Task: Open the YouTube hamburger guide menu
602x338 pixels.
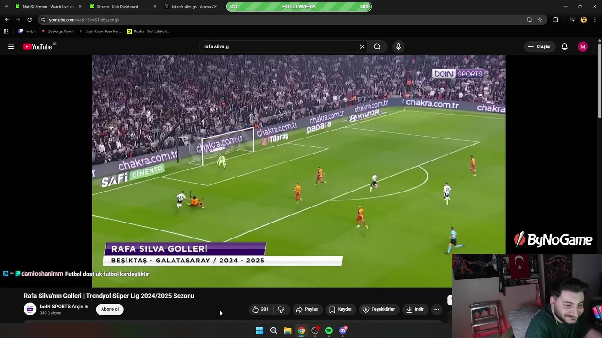Action: [x=11, y=46]
